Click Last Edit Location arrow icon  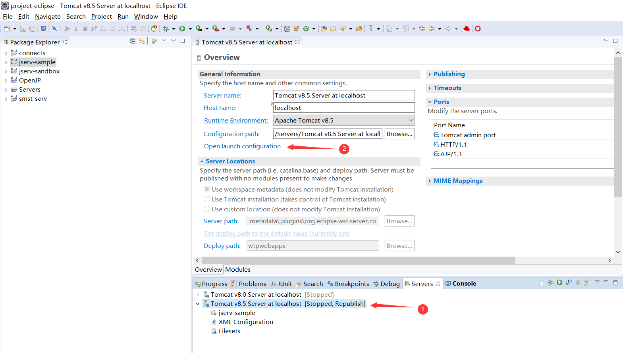422,29
